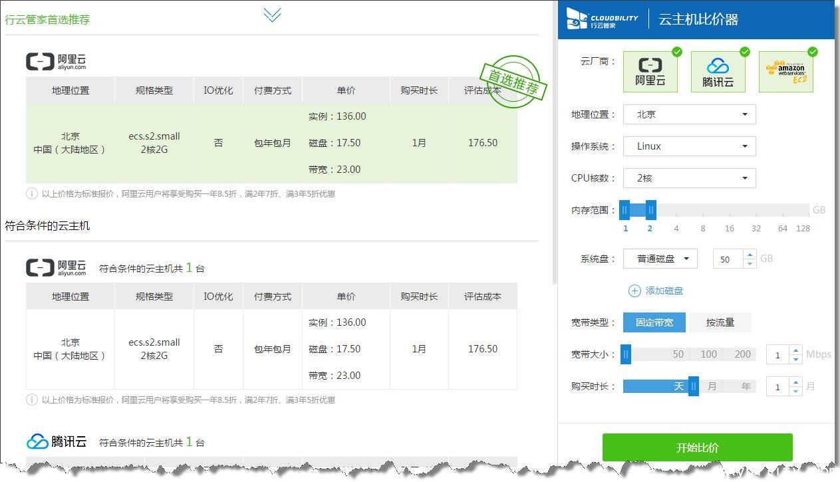Expand the CPU核数 dropdown showing 2核

[x=689, y=178]
